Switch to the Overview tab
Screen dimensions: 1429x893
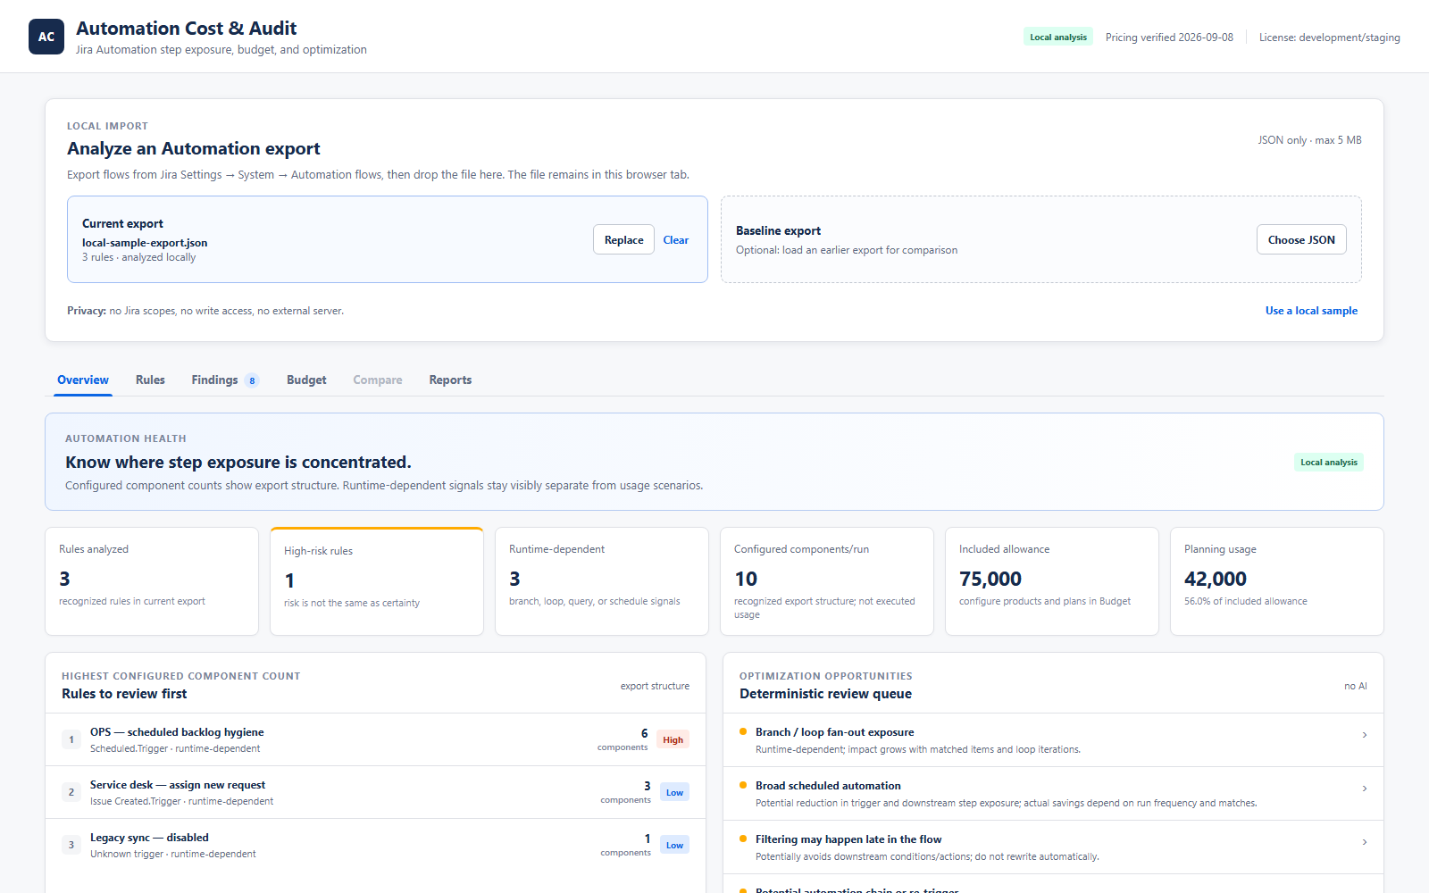(x=83, y=380)
